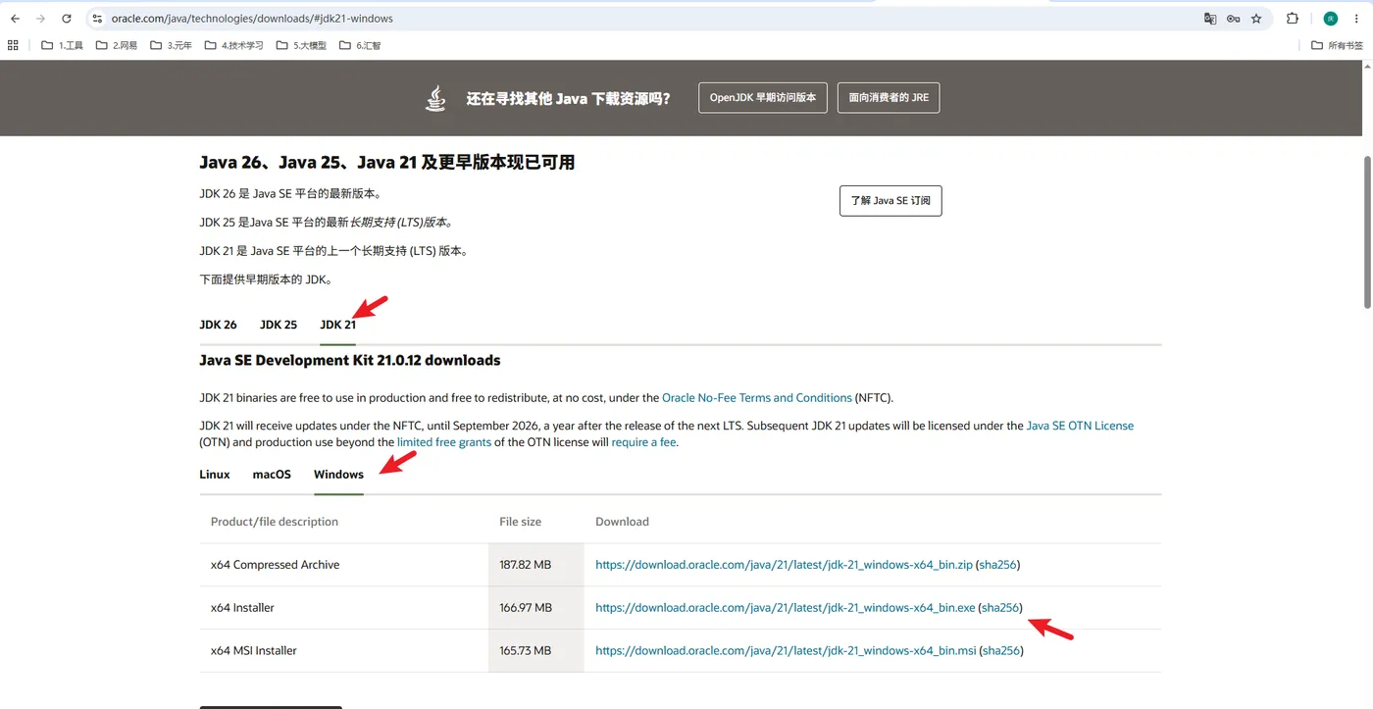Image resolution: width=1373 pixels, height=709 pixels.
Task: Click the "Download" column header
Action: click(622, 522)
